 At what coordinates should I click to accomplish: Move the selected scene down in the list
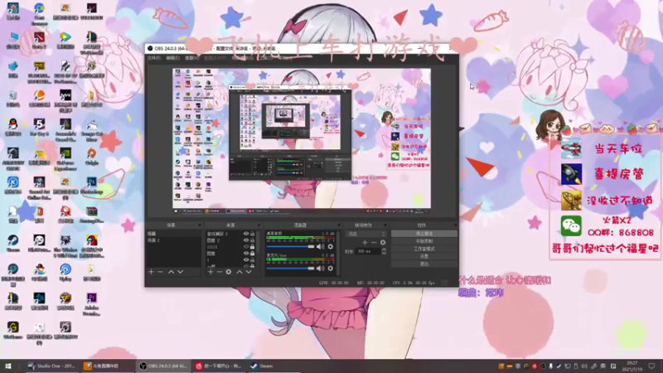(181, 272)
